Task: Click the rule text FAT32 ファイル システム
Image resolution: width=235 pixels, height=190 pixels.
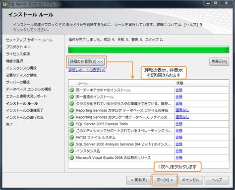Action: pos(96,138)
